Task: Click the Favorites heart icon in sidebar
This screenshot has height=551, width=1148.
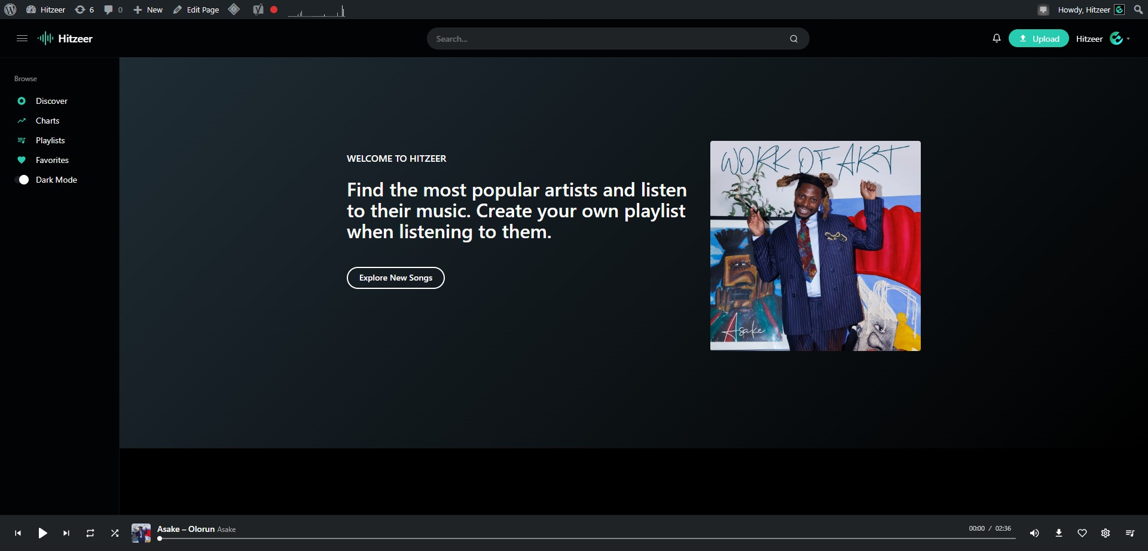Action: [22, 160]
